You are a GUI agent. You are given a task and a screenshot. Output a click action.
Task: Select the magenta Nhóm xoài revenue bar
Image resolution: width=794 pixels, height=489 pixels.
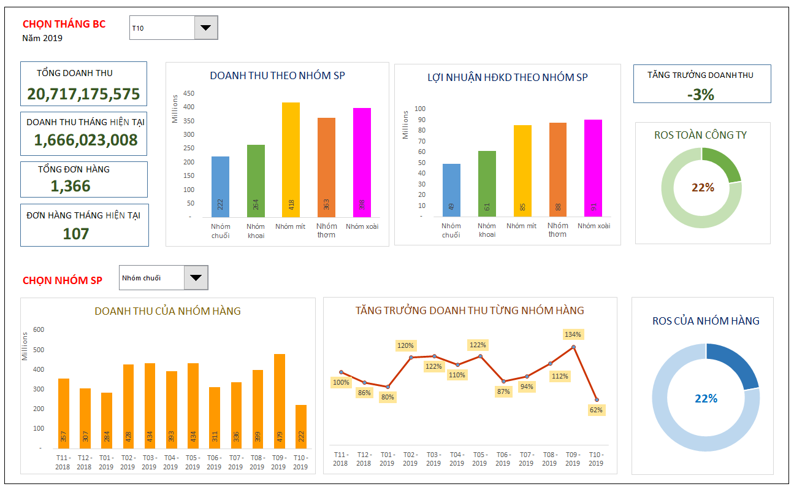pos(362,163)
